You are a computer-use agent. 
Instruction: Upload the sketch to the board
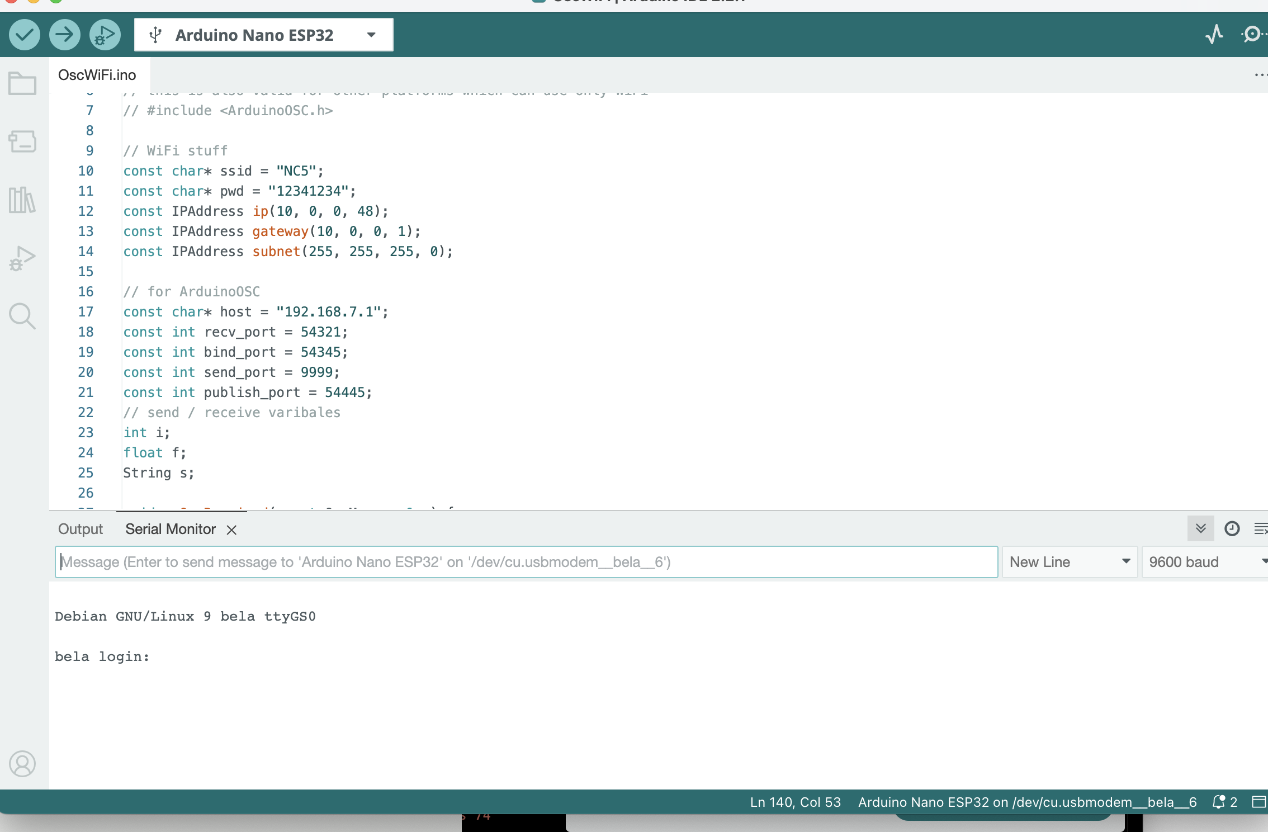65,34
